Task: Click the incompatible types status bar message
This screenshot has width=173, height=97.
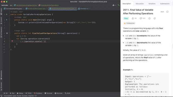Action: point(20,96)
